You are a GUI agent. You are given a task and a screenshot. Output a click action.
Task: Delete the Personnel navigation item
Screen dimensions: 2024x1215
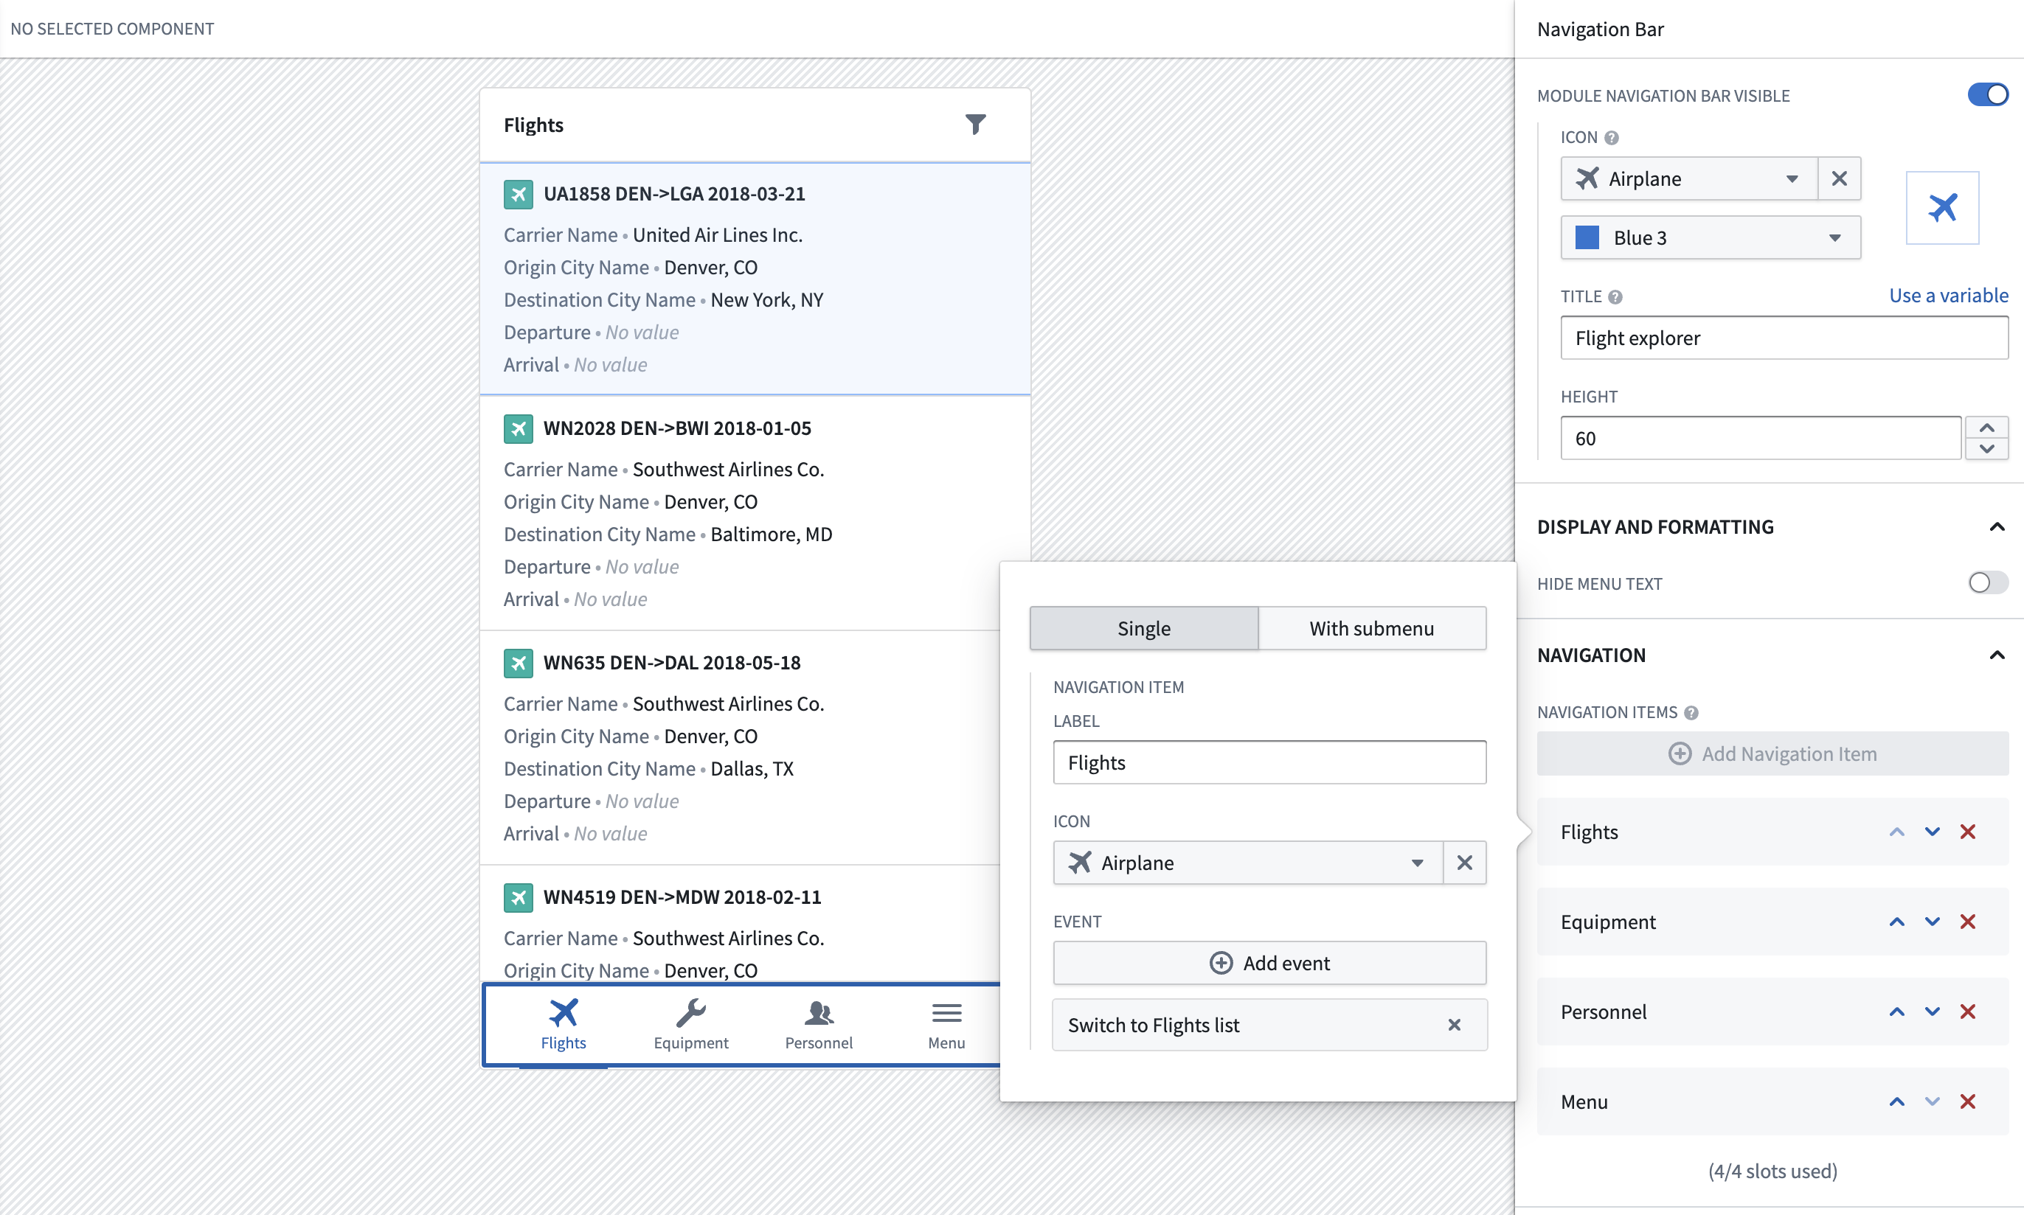1967,1012
